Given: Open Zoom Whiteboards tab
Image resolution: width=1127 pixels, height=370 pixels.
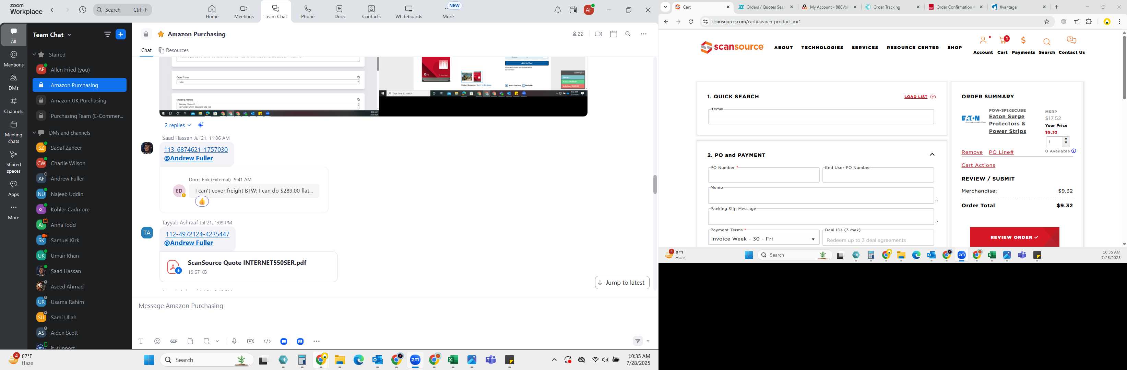Looking at the screenshot, I should [408, 12].
